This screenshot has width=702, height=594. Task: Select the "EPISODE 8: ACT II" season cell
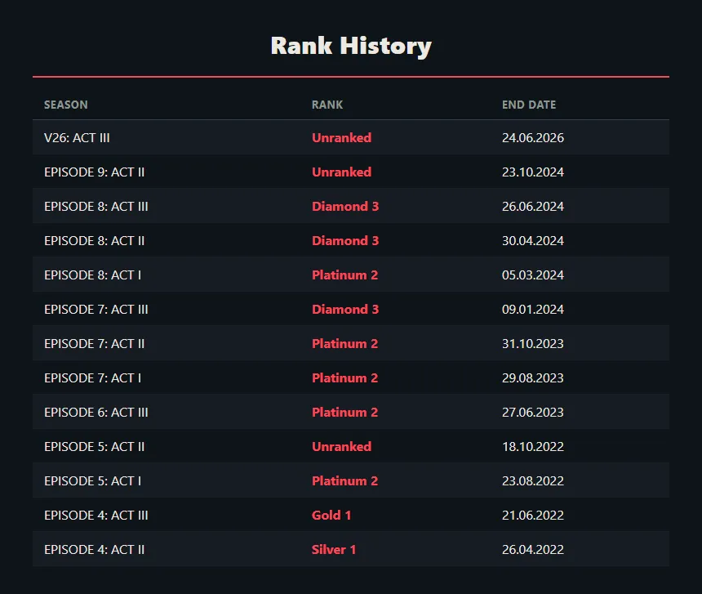[x=95, y=240]
